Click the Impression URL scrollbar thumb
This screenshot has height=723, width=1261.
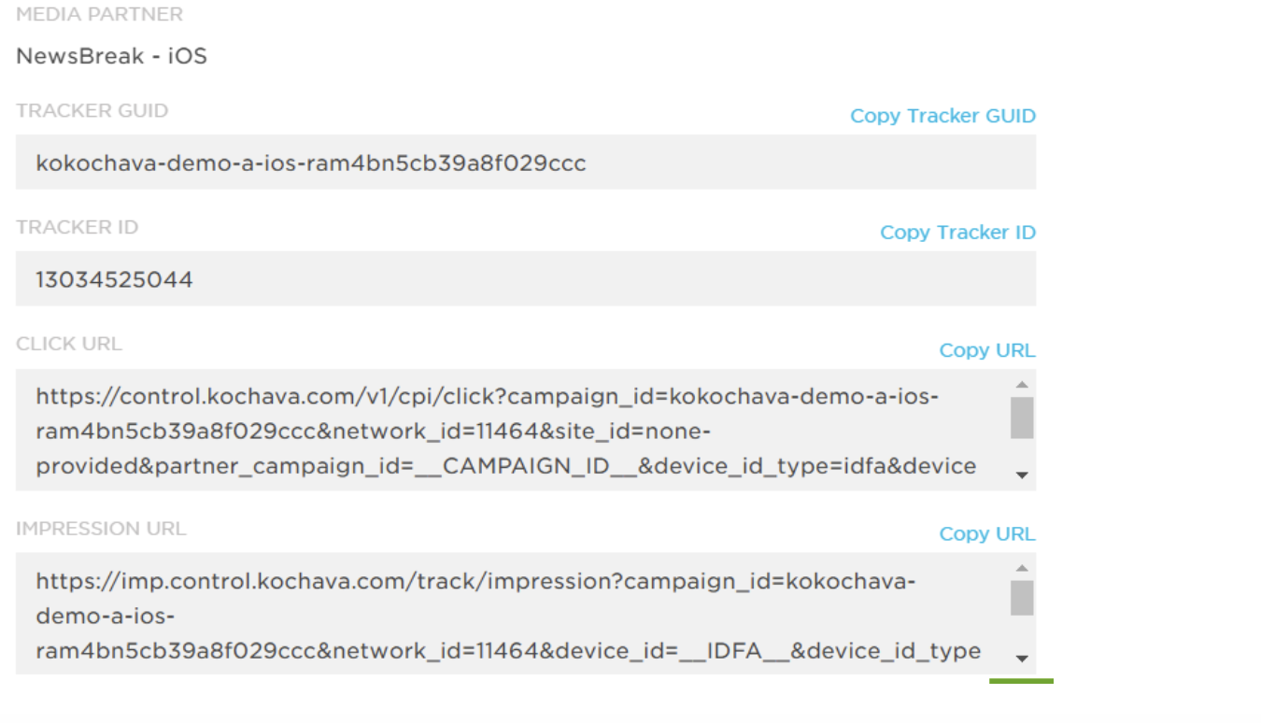coord(1022,599)
